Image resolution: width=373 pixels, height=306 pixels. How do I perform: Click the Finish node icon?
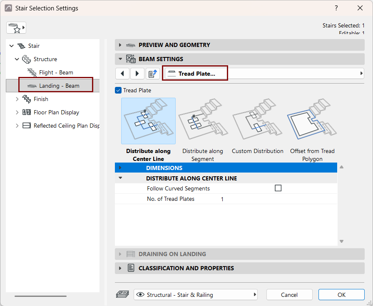click(26, 99)
